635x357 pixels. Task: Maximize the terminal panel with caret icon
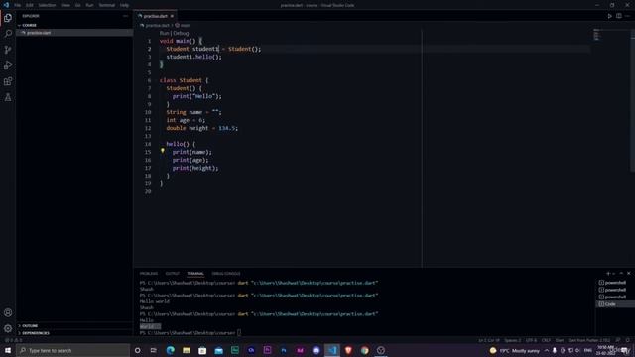coord(621,274)
